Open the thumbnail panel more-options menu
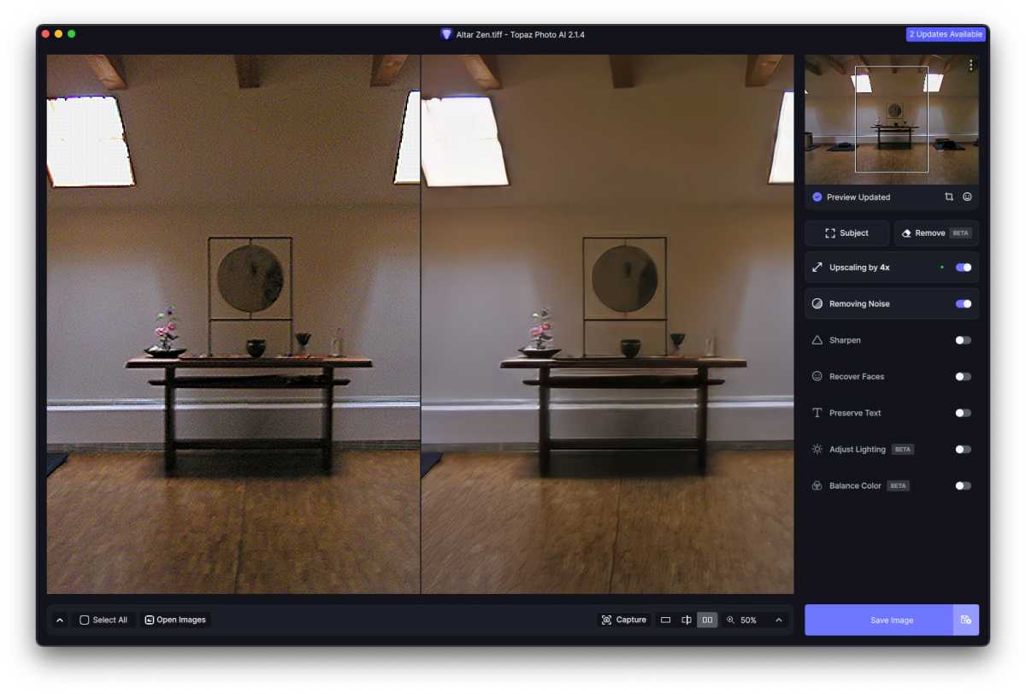Viewport: 1026px width, 694px height. 970,66
